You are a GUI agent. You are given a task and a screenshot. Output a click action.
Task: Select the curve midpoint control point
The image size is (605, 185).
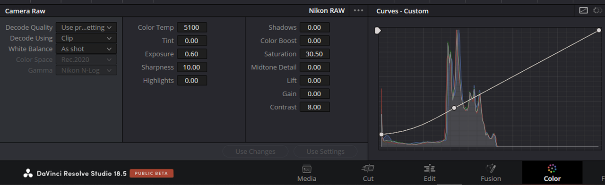454,108
